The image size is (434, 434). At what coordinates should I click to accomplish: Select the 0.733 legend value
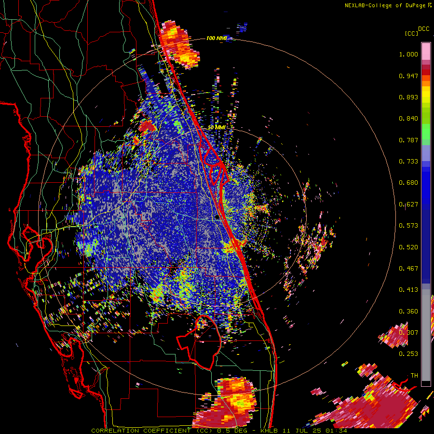click(x=408, y=162)
